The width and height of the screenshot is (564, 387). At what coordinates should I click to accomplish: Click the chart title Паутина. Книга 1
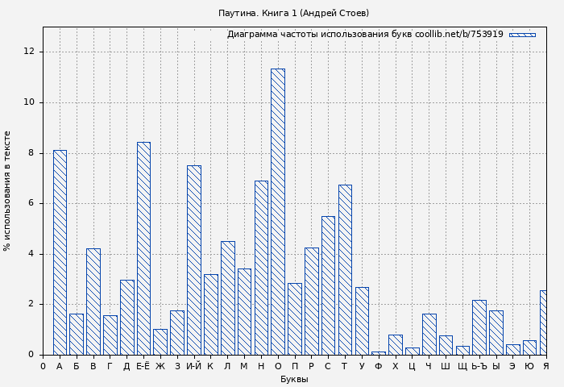pyautogui.click(x=293, y=13)
